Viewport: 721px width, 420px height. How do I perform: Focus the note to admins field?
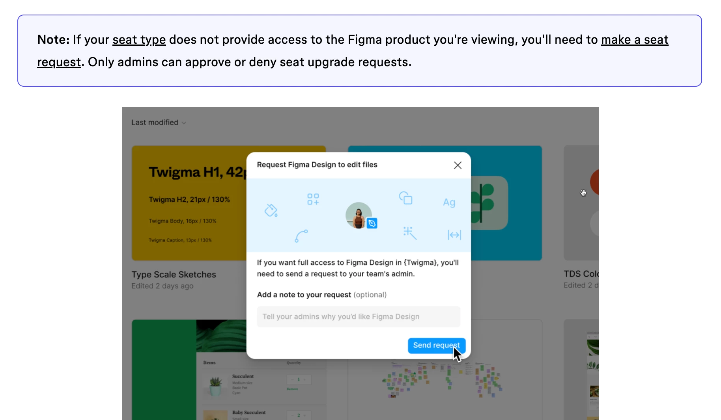[359, 317]
